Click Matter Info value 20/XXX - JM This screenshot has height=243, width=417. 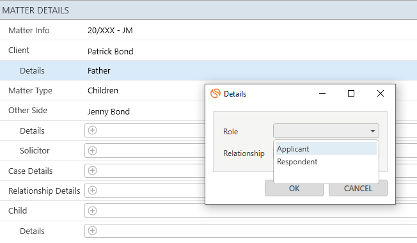click(x=110, y=30)
